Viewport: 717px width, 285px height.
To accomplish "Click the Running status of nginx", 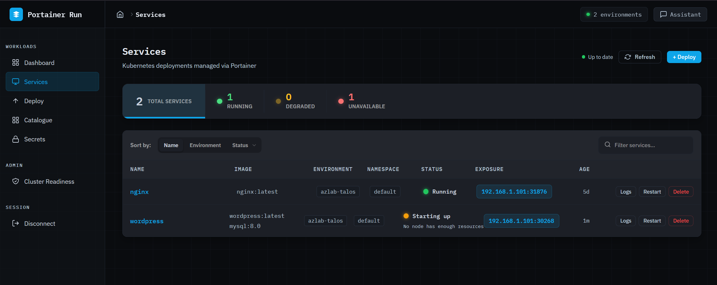I will pos(440,192).
